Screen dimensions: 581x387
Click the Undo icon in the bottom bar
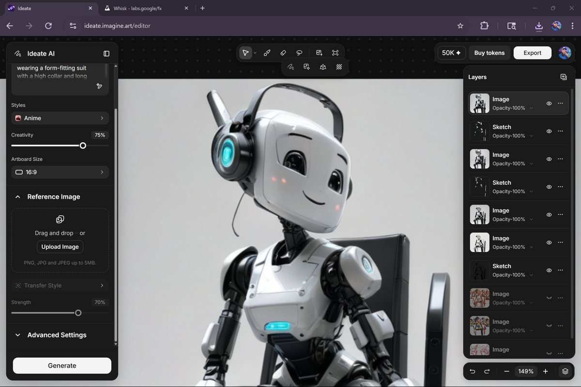(x=472, y=371)
